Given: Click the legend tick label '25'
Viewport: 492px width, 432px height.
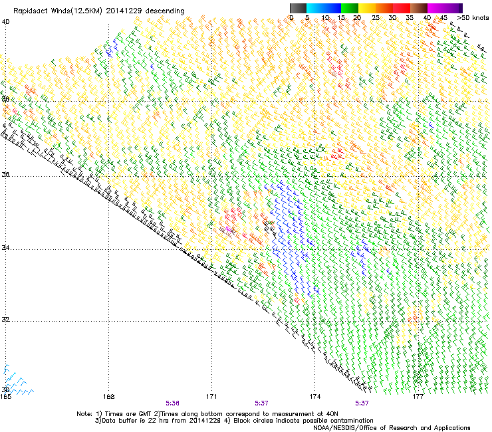Looking at the screenshot, I should (376, 18).
